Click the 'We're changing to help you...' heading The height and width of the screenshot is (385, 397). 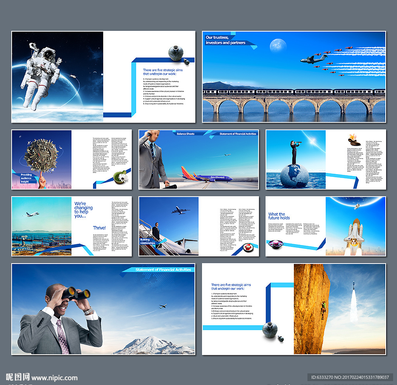(83, 210)
